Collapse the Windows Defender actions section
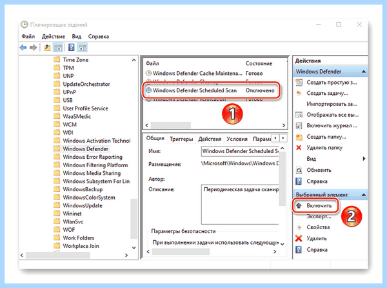387x288 pixels. pos(363,72)
